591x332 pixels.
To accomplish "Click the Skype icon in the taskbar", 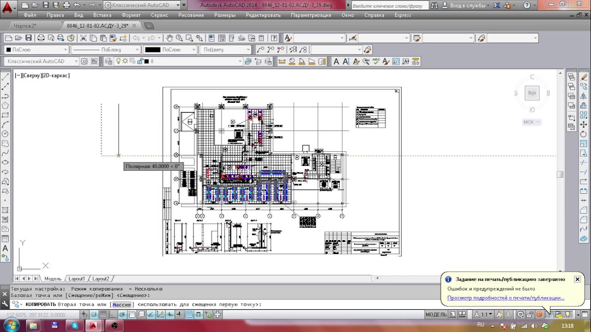I will tap(74, 325).
